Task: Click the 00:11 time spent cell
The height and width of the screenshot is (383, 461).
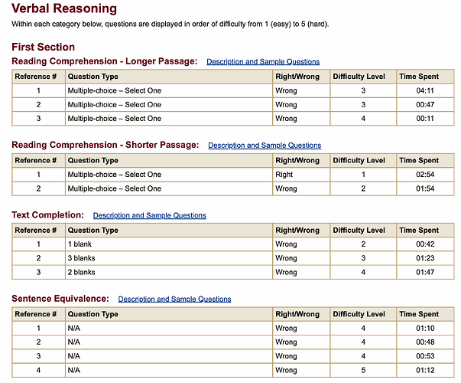Action: pos(426,119)
